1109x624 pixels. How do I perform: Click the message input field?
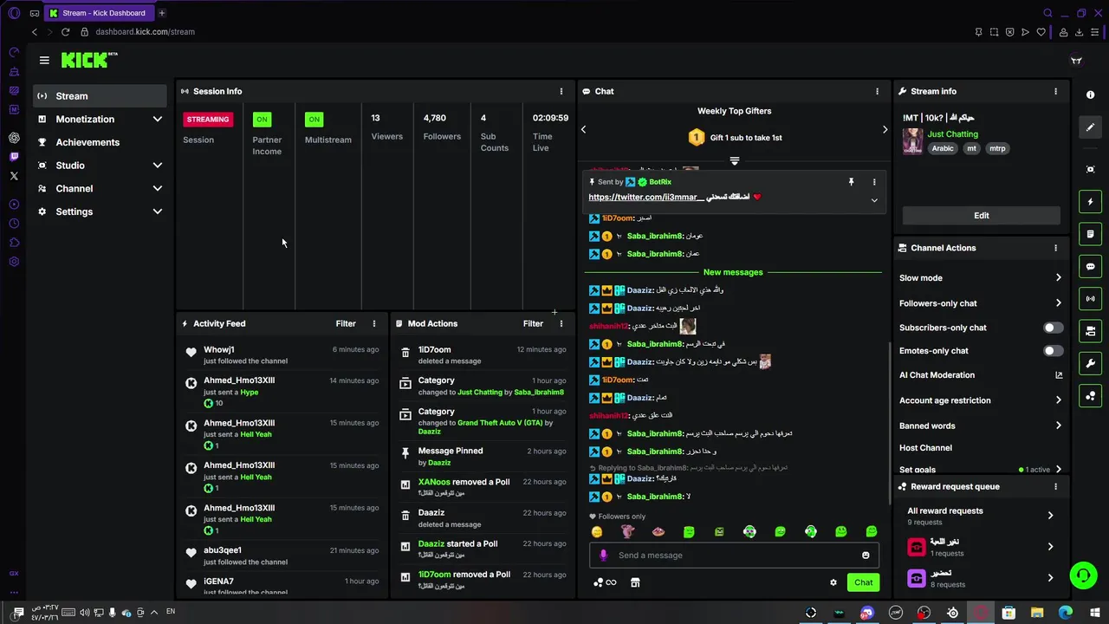click(735, 556)
